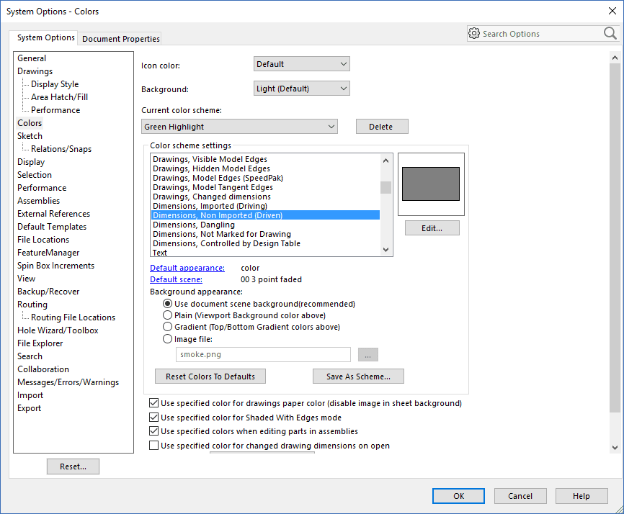Open Help for this dialog
The height and width of the screenshot is (514, 624).
tap(581, 496)
